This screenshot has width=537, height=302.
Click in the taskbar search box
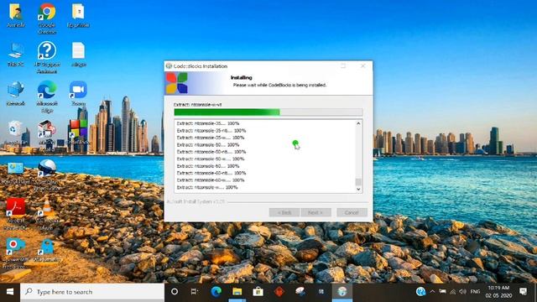coord(92,292)
